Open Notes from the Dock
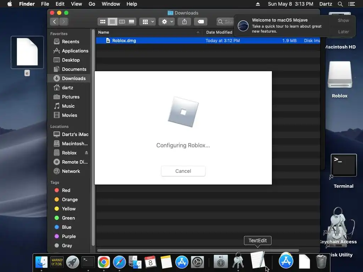 pos(166,262)
